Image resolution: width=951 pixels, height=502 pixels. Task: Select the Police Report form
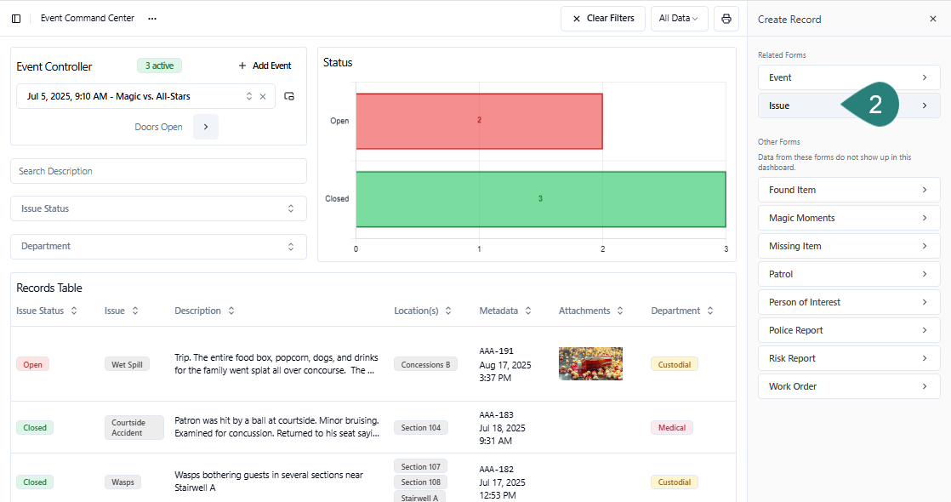(848, 330)
